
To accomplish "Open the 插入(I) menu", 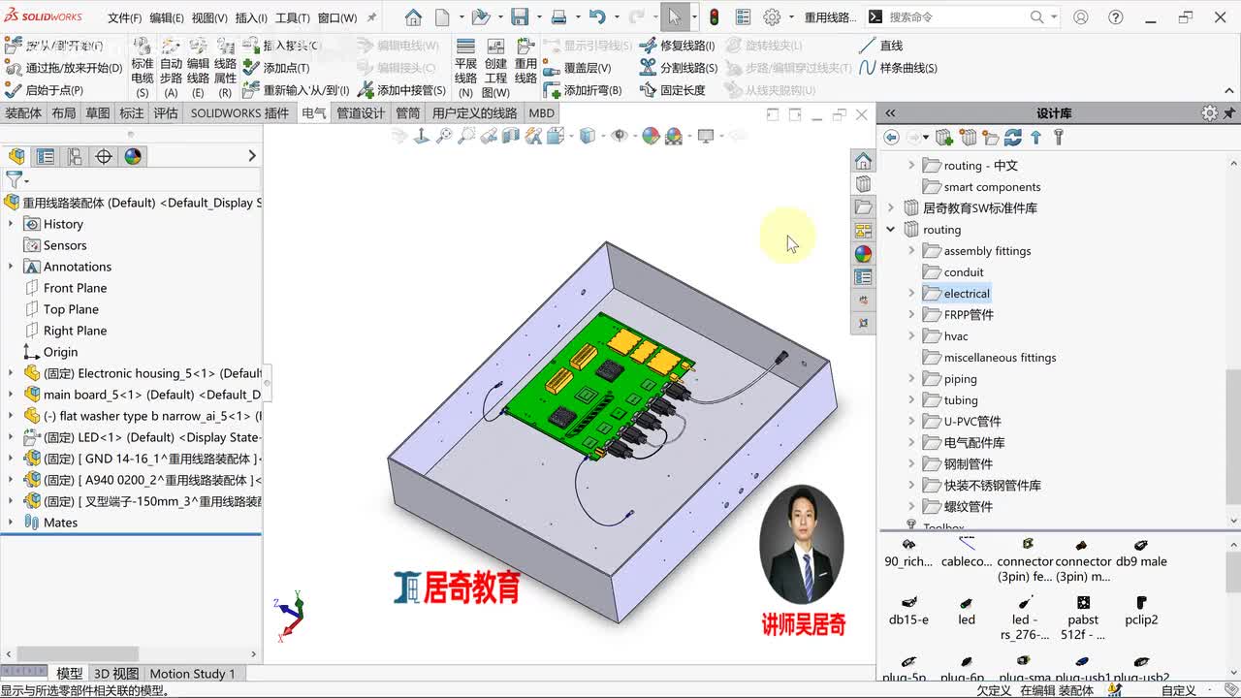I will click(x=251, y=18).
